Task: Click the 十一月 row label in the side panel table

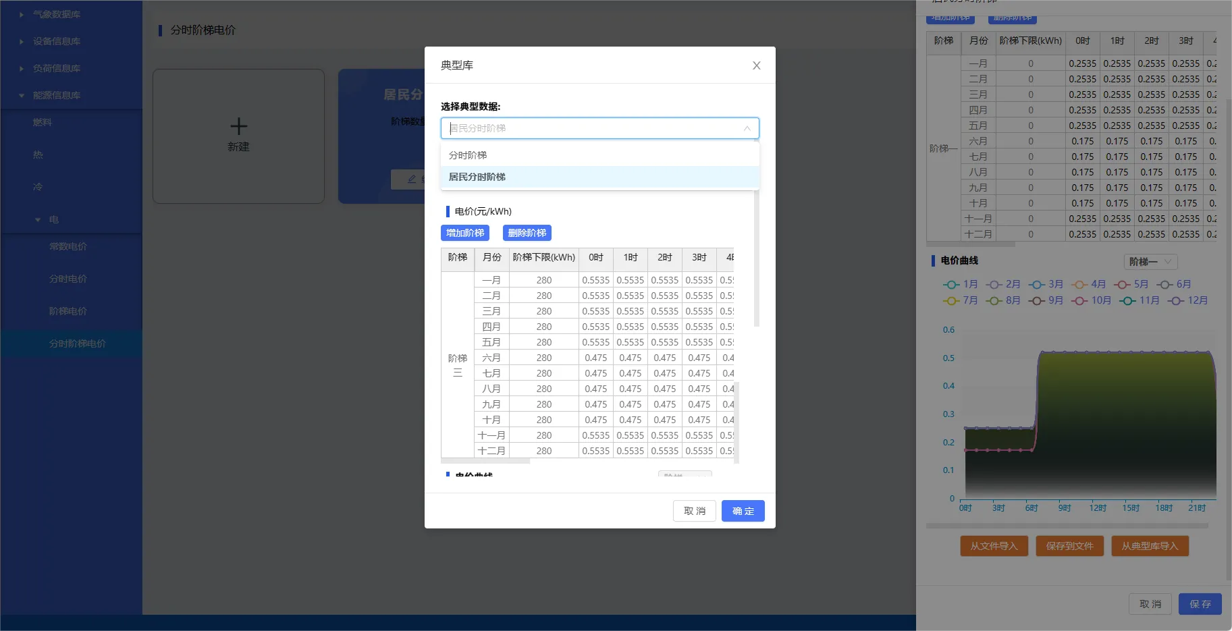Action: (978, 219)
